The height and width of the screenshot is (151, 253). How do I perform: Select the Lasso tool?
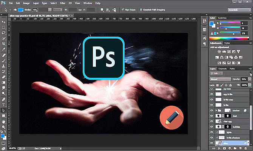coord(3,33)
